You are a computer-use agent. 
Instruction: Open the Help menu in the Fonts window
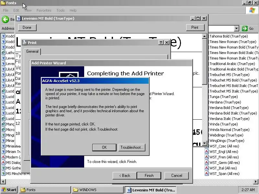coord(73,10)
